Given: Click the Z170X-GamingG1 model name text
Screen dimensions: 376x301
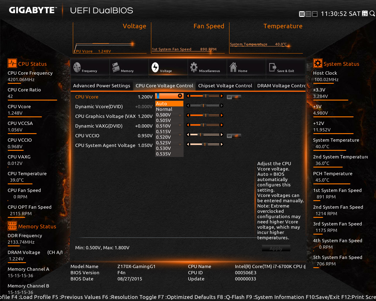Looking at the screenshot, I should coord(136,266).
